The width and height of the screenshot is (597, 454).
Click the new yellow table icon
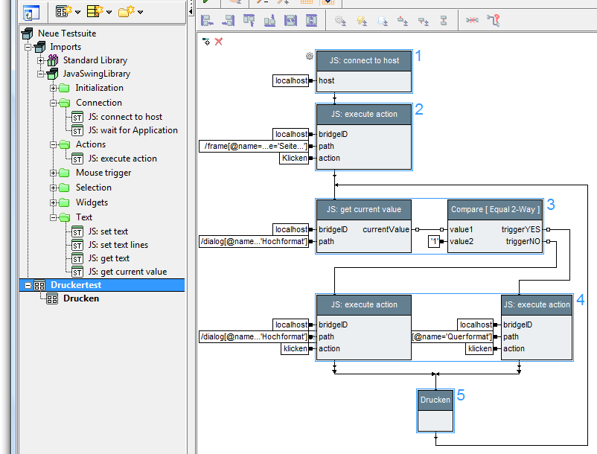pyautogui.click(x=95, y=11)
